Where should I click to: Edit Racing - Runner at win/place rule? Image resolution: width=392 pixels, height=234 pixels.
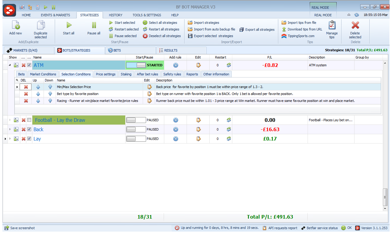[149, 101]
